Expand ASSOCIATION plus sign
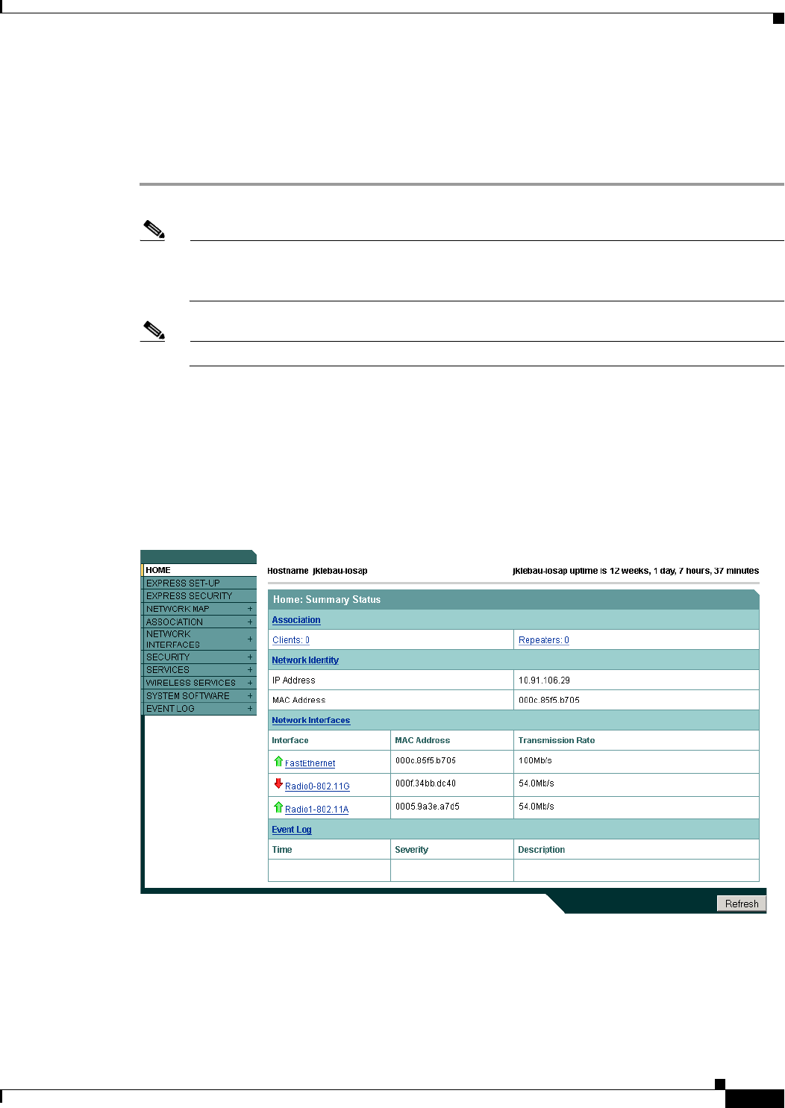Viewport: 785px width, 1108px height. tap(250, 622)
